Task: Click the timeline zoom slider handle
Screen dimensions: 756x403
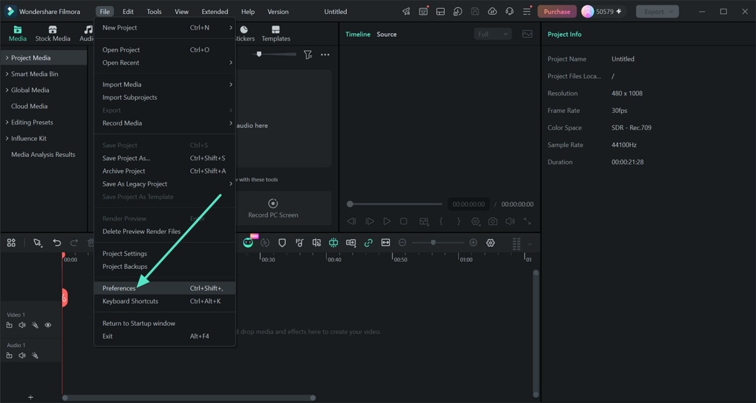Action: (x=433, y=243)
